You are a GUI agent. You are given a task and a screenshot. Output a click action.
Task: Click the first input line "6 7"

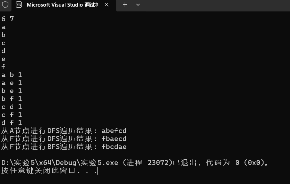point(8,19)
